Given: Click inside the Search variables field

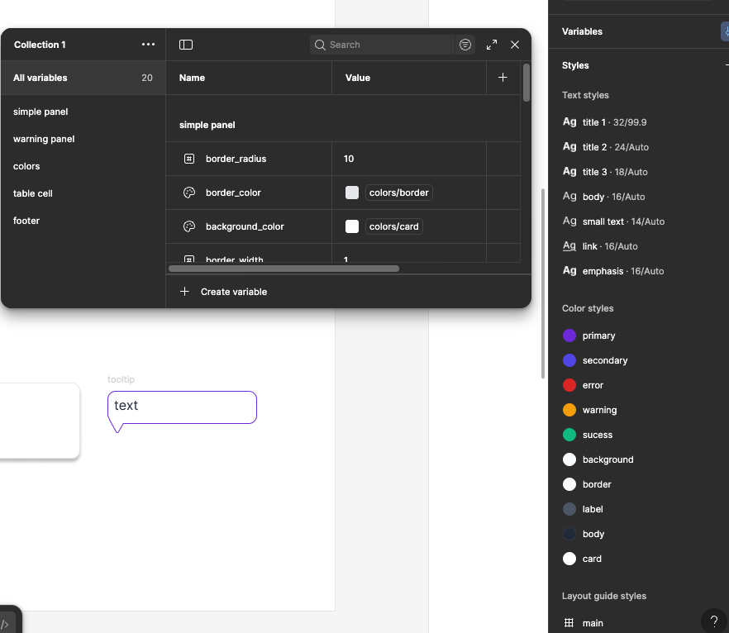Looking at the screenshot, I should 380,45.
